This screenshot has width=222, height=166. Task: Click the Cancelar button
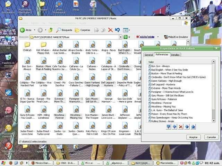coord(211,137)
